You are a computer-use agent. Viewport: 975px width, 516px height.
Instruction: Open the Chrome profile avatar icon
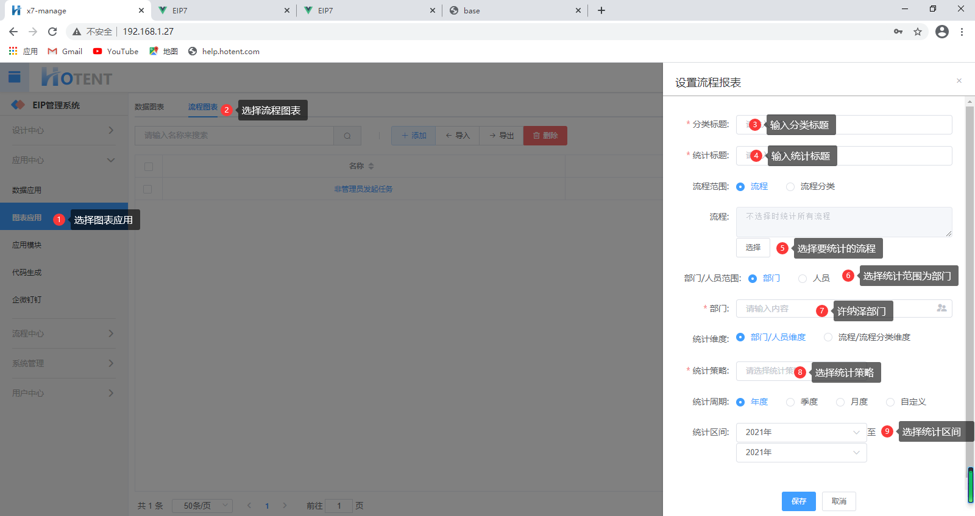(x=941, y=32)
